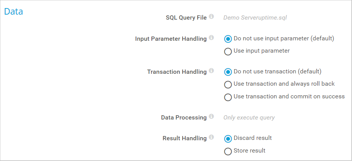Viewport: 352px width, 161px height.
Task: Click the 'Data Processing' label text
Action: [x=184, y=118]
